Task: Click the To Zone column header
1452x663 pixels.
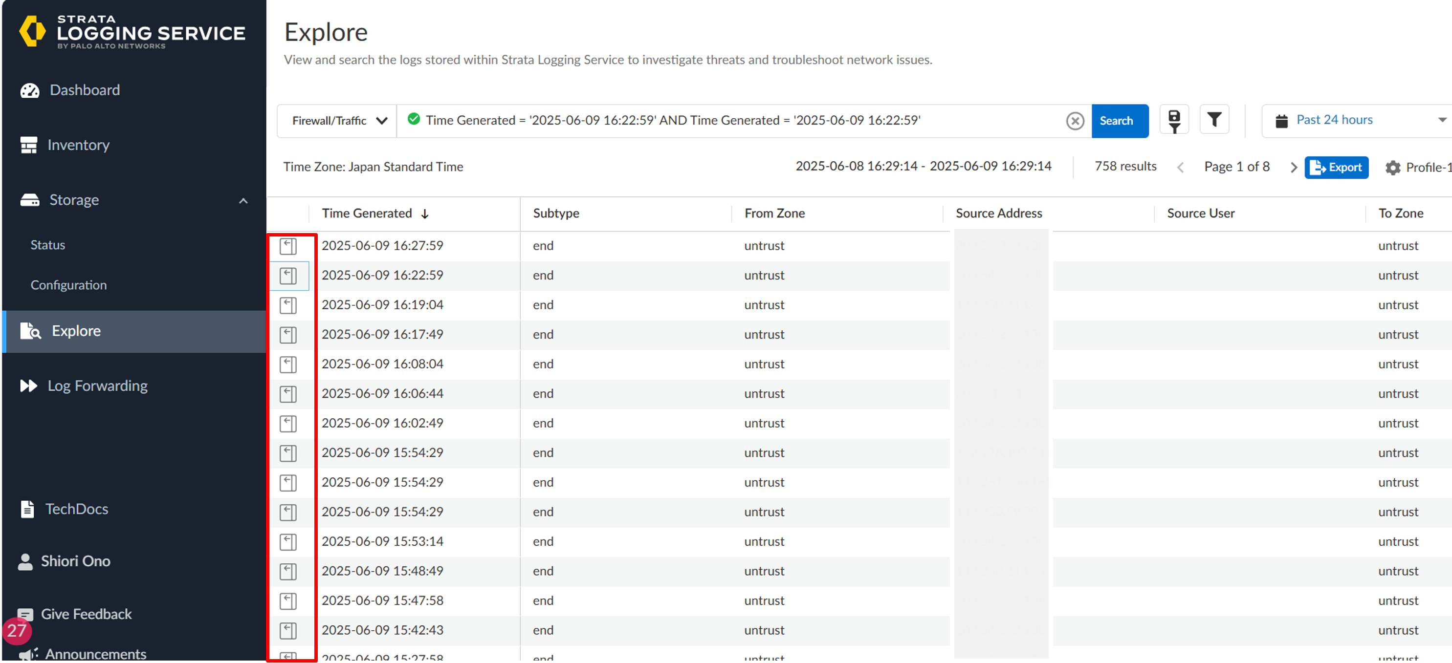Action: click(1401, 214)
